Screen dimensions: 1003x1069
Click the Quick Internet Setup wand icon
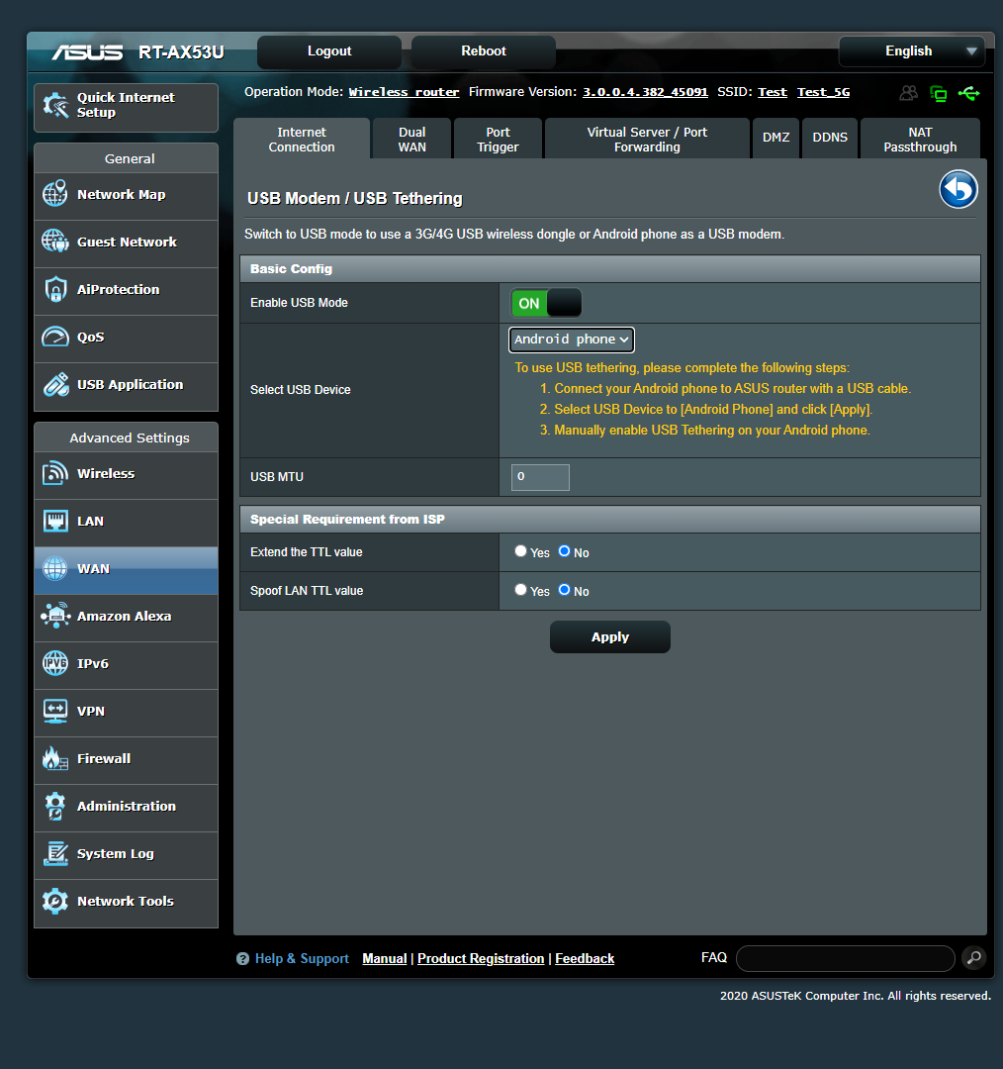(x=55, y=105)
